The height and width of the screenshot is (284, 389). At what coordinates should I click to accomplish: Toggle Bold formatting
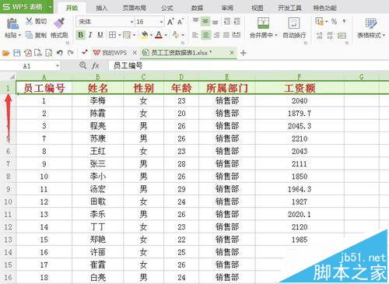coord(81,35)
